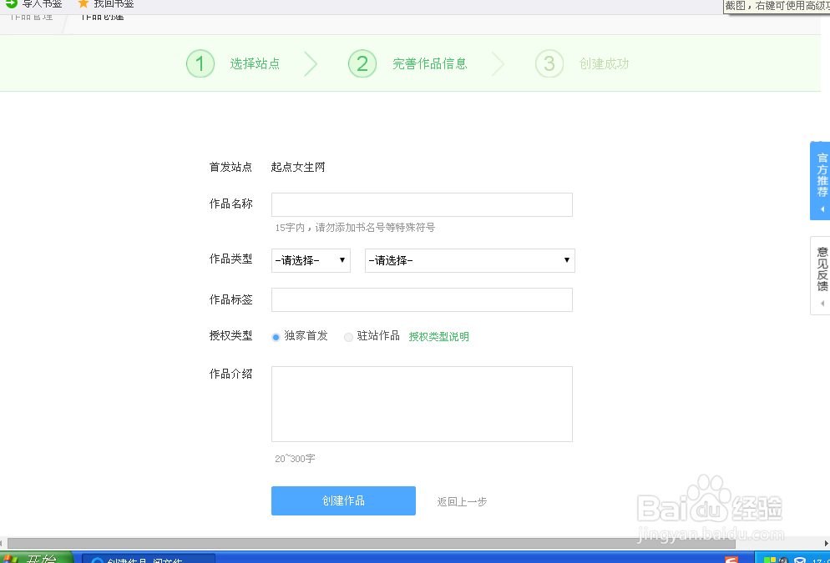Click 返回上一步 to go back
Viewport: 830px width, 563px height.
click(461, 501)
